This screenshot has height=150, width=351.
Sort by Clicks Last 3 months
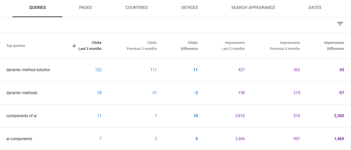90,46
